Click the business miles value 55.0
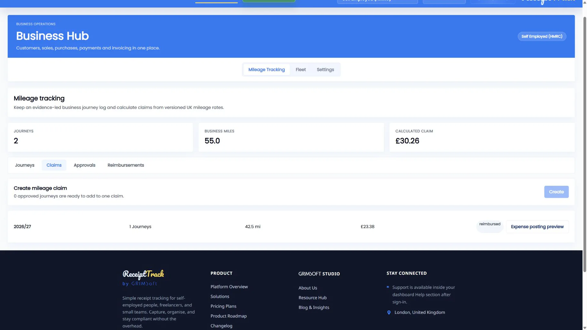 pyautogui.click(x=212, y=141)
